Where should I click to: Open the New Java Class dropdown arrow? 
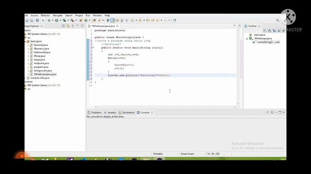click(x=89, y=20)
